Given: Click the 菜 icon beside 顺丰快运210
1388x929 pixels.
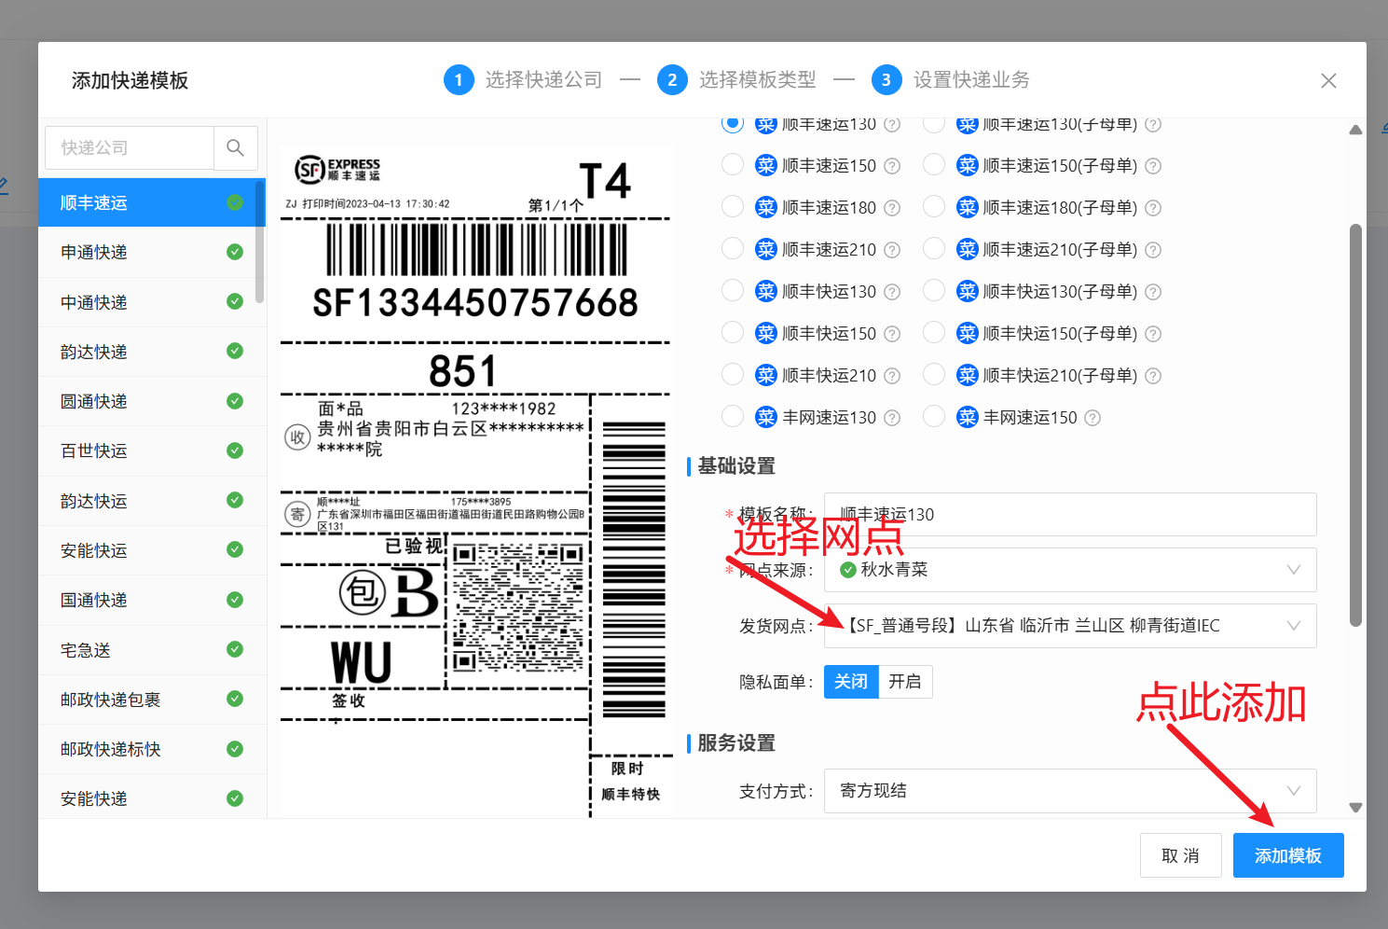Looking at the screenshot, I should pos(766,375).
